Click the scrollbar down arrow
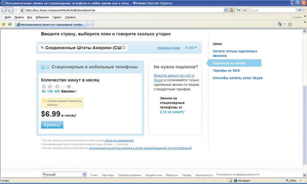The width and height of the screenshot is (307, 184). (x=305, y=175)
